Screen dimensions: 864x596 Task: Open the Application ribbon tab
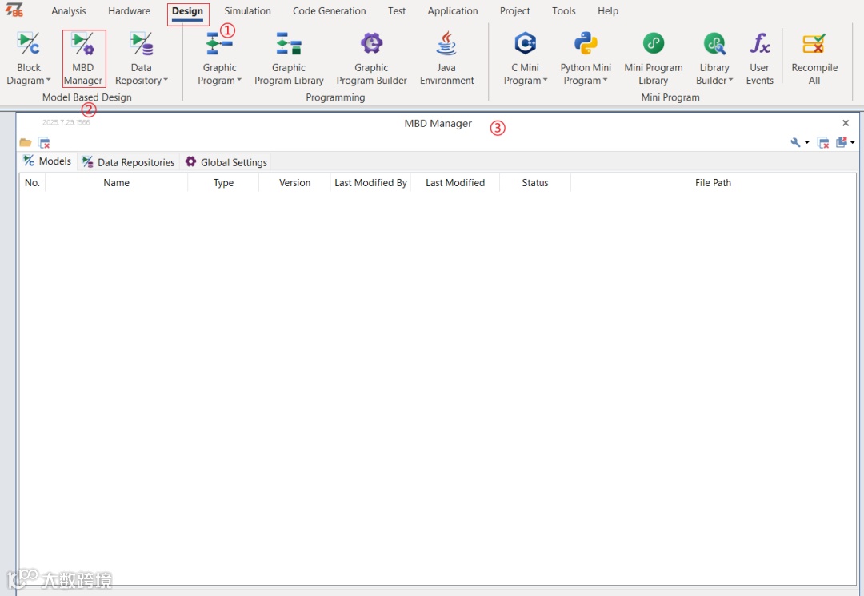coord(453,11)
